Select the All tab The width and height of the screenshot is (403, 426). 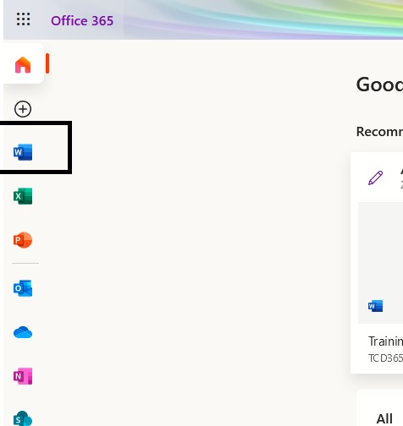click(x=384, y=419)
